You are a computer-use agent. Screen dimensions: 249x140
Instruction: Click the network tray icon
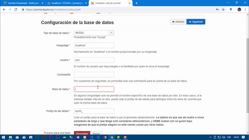219,137
